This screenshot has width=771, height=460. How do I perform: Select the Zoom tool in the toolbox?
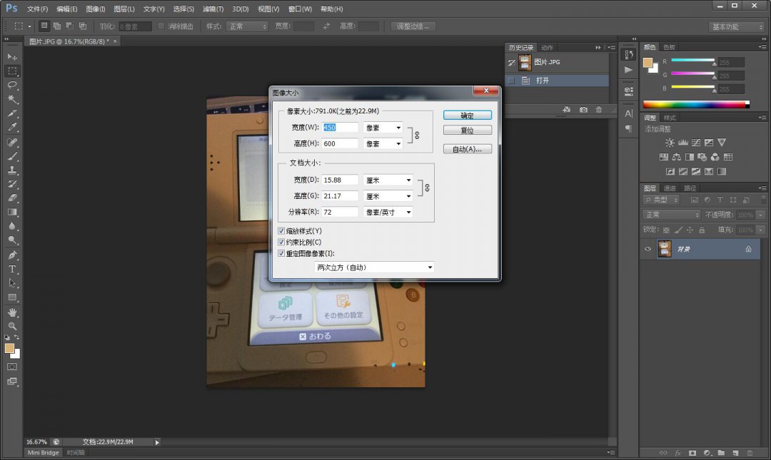point(12,326)
